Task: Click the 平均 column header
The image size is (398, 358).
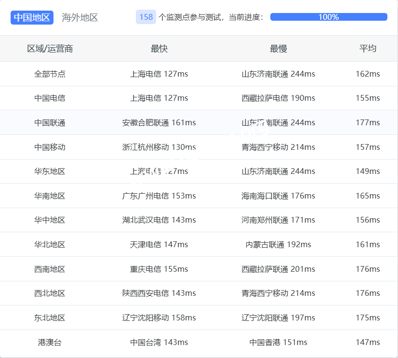Action: [x=368, y=49]
